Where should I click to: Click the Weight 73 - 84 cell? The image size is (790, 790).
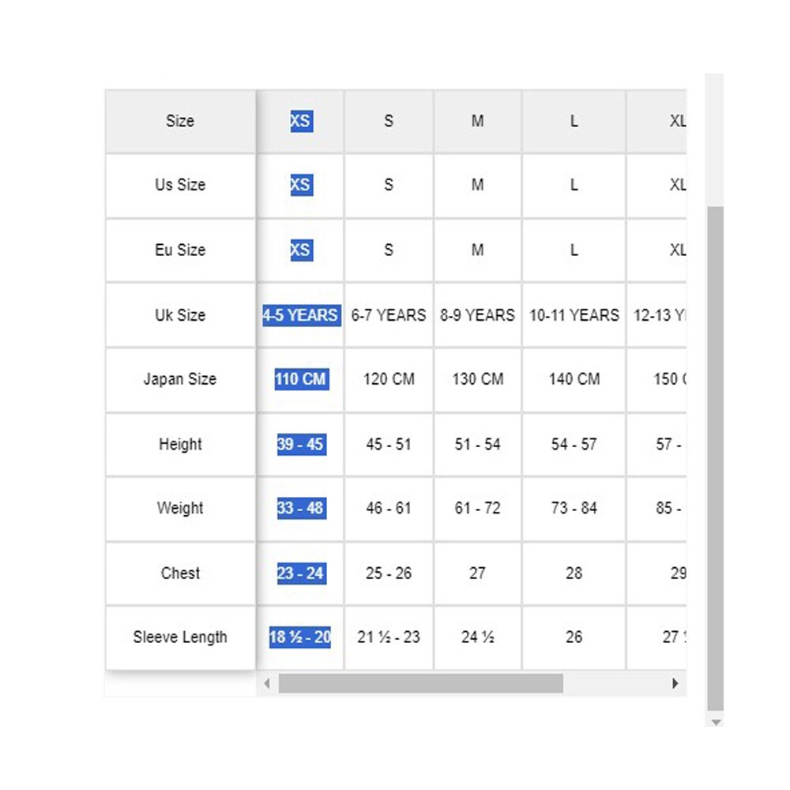tap(574, 508)
